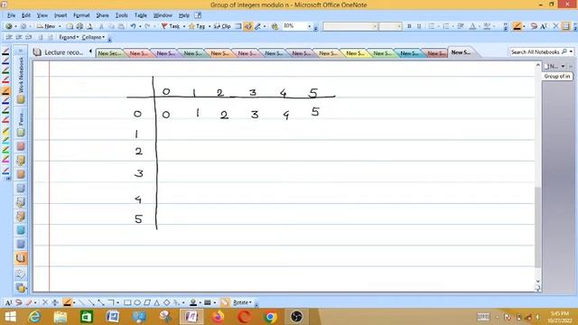Click the font color icon
The width and height of the screenshot is (578, 325).
pos(472,26)
